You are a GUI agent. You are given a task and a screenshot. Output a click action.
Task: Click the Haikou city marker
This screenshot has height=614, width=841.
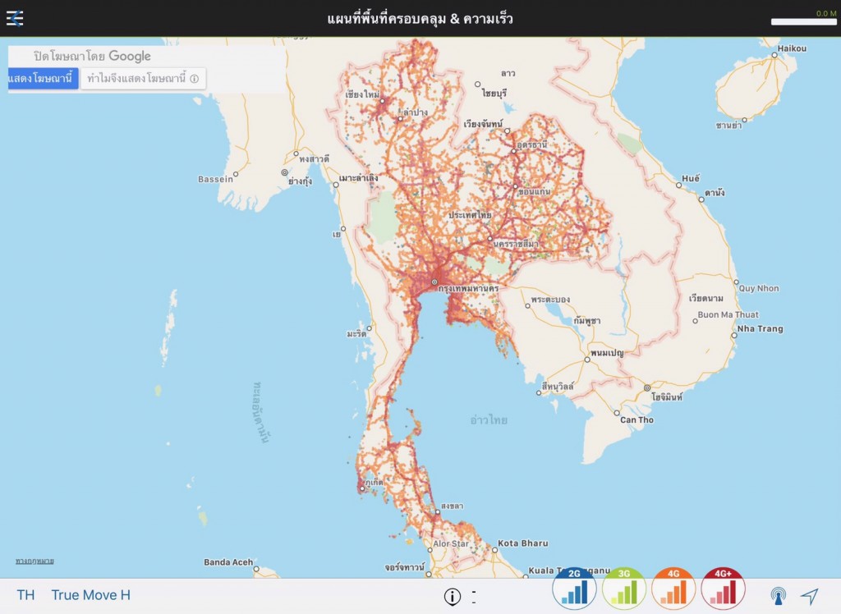[775, 57]
